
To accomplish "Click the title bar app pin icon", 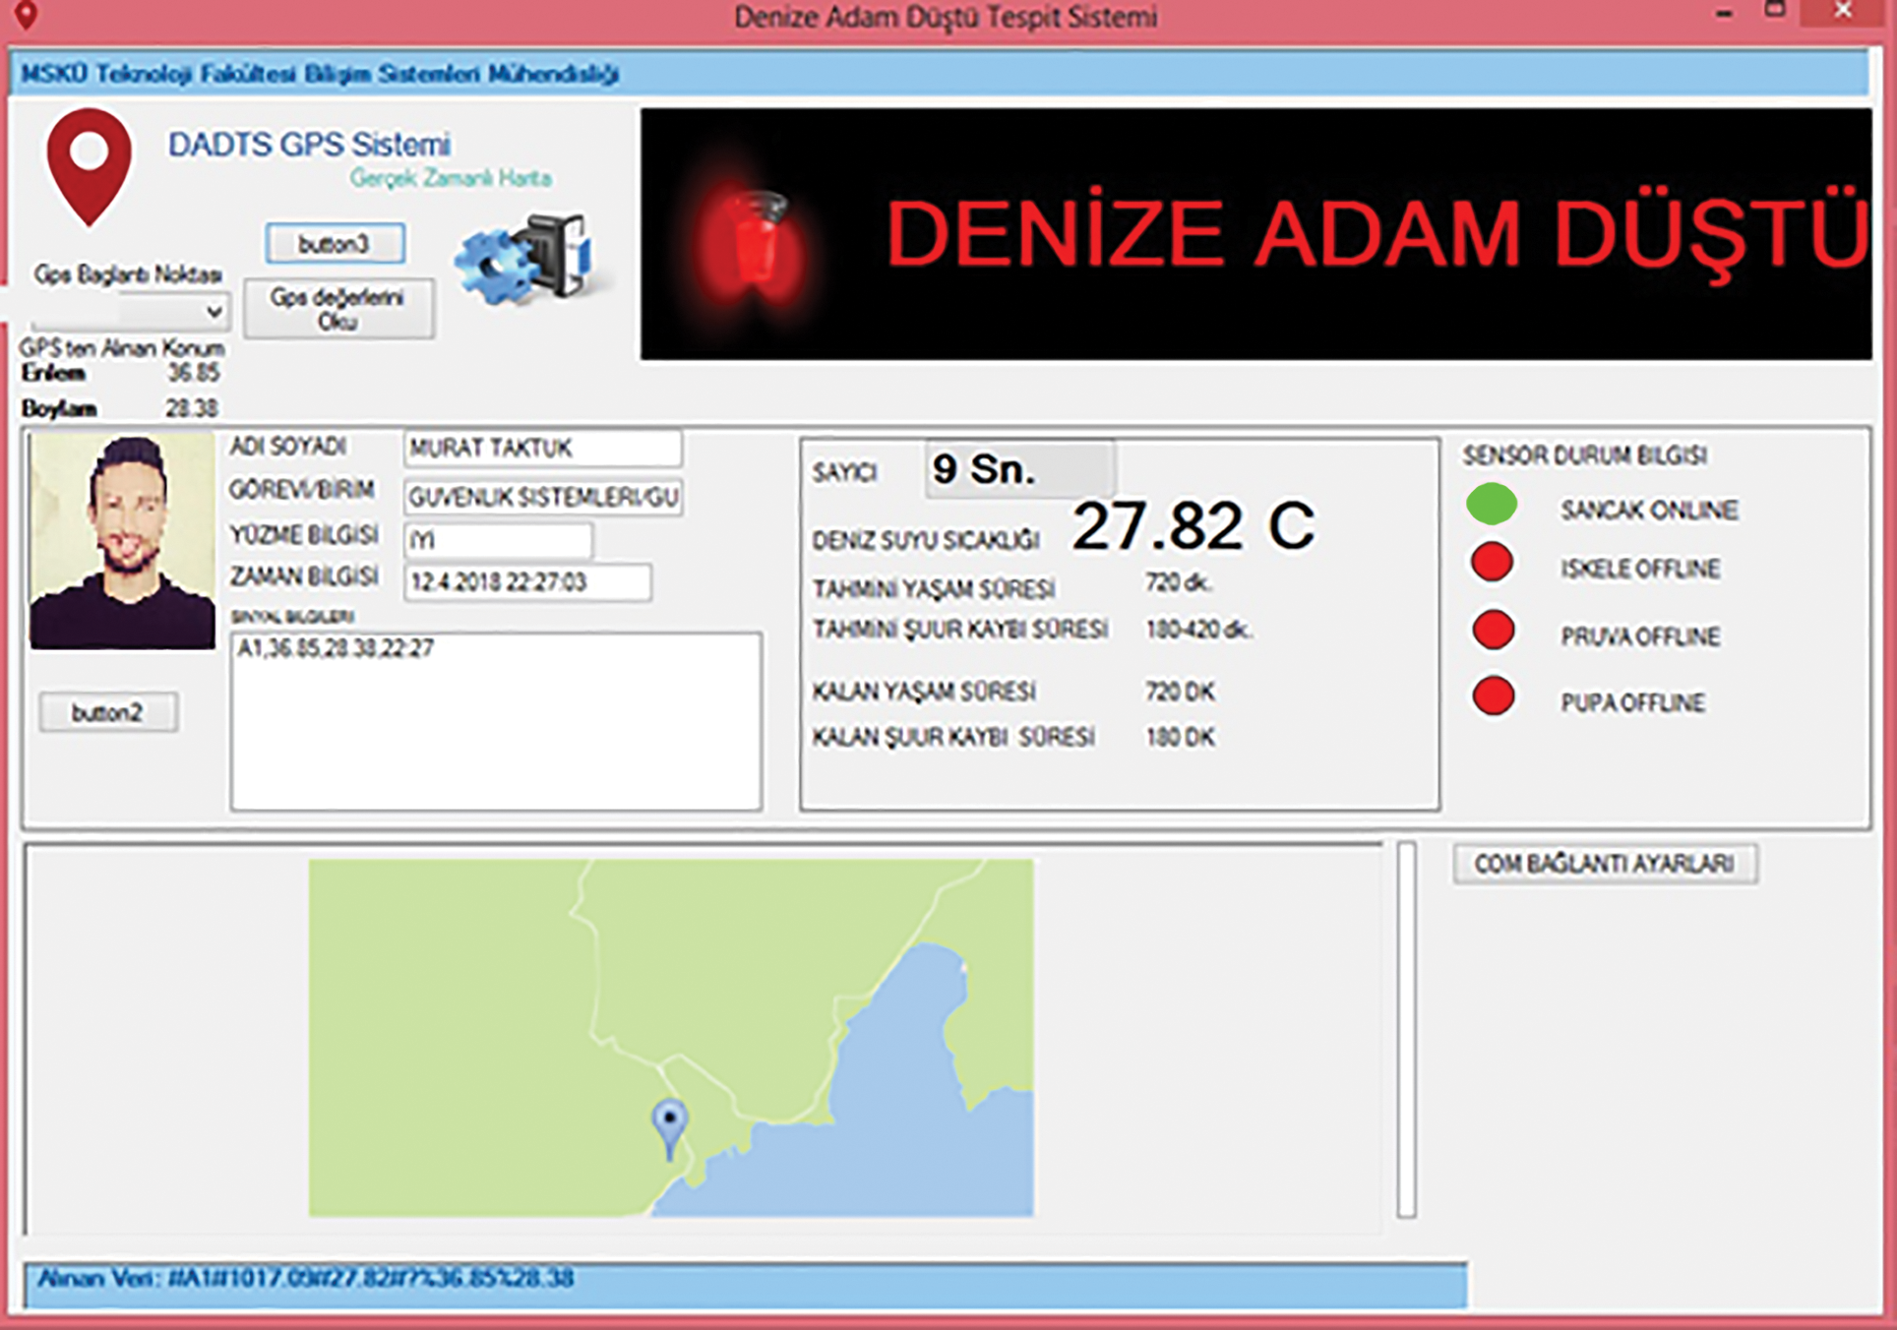I will point(27,15).
